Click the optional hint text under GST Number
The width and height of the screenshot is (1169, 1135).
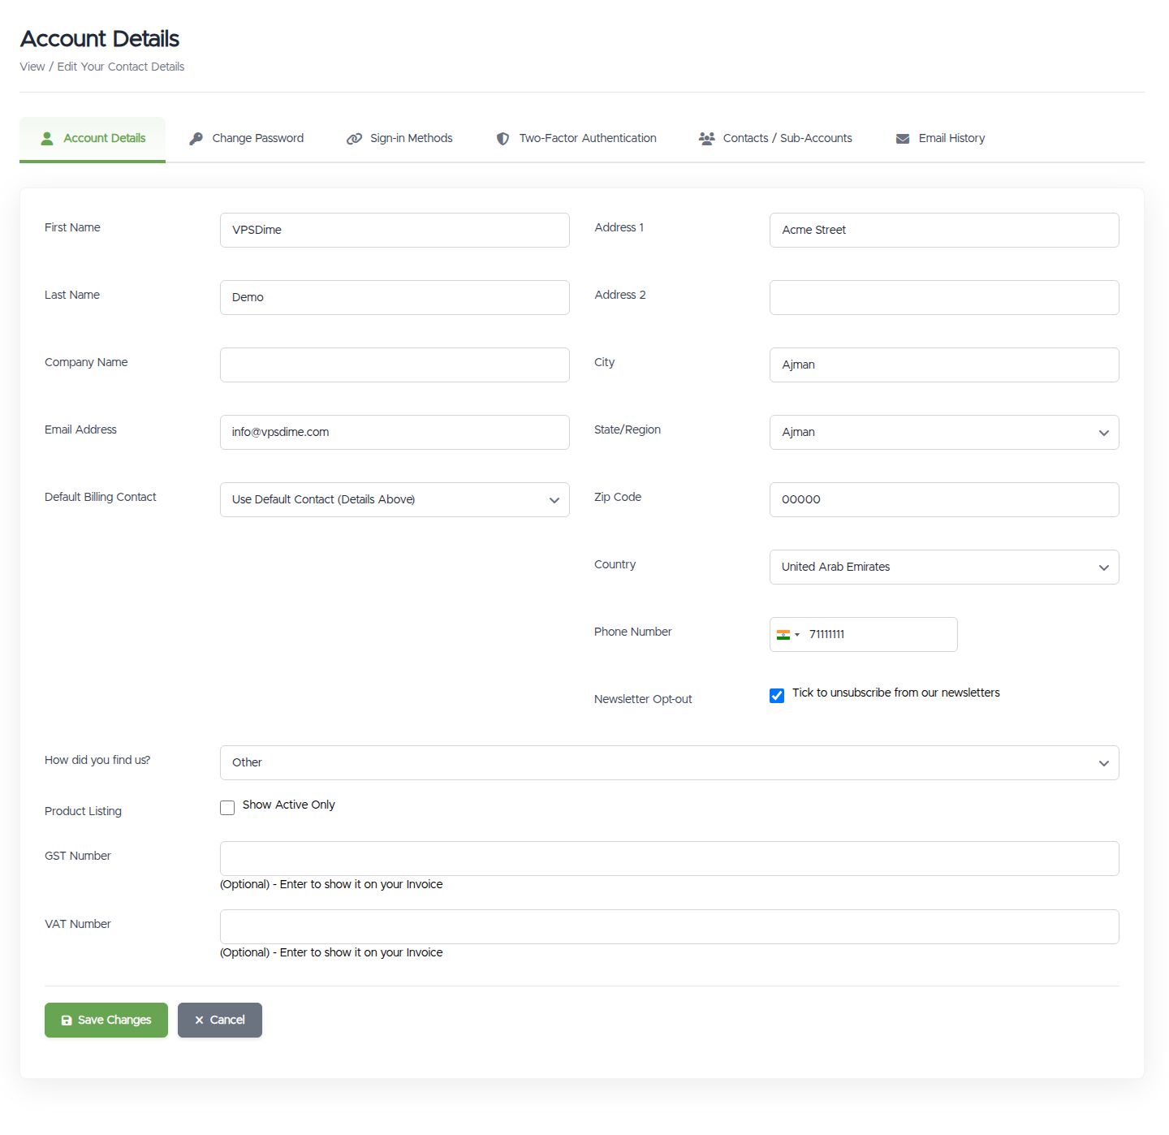tap(331, 885)
